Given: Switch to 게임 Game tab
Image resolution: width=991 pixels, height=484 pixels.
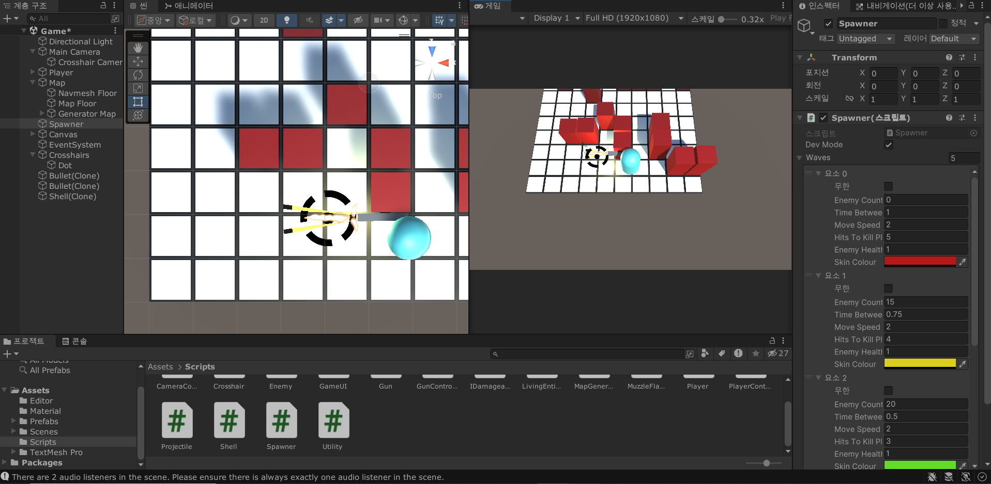Looking at the screenshot, I should click(487, 6).
